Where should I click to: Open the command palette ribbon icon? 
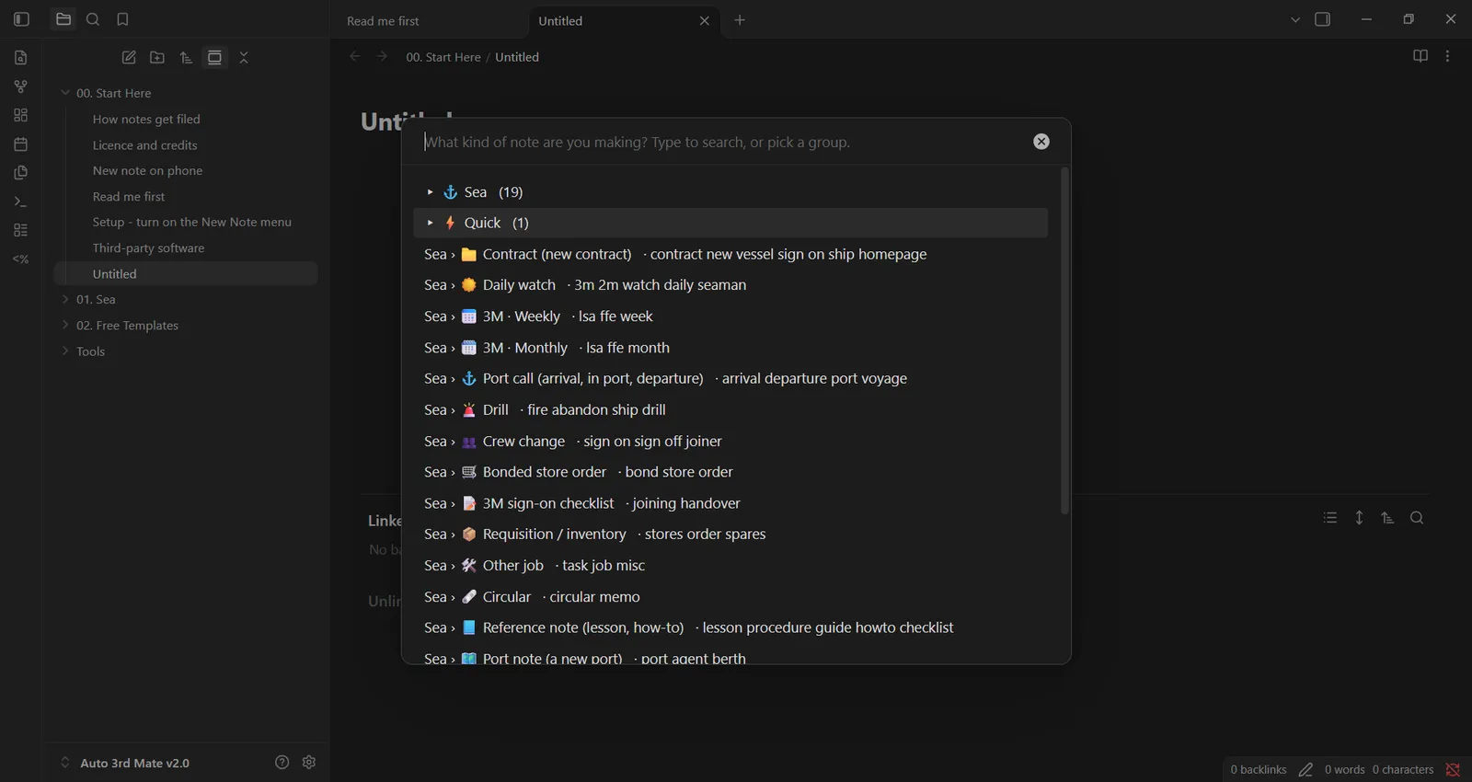pyautogui.click(x=21, y=201)
